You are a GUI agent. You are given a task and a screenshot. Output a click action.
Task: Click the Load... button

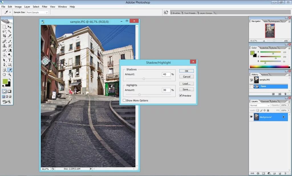[x=186, y=84]
